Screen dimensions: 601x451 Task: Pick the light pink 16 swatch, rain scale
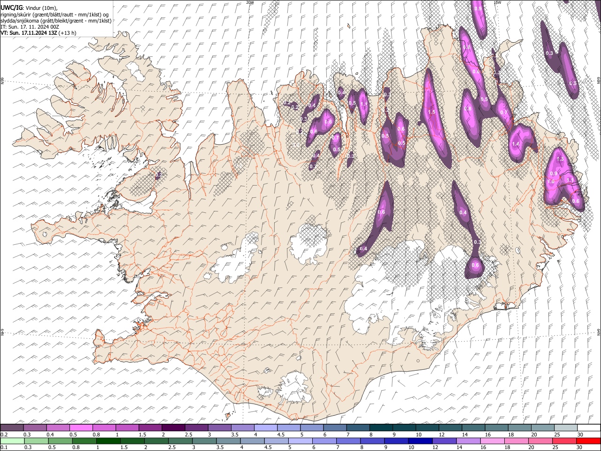tap(492, 441)
